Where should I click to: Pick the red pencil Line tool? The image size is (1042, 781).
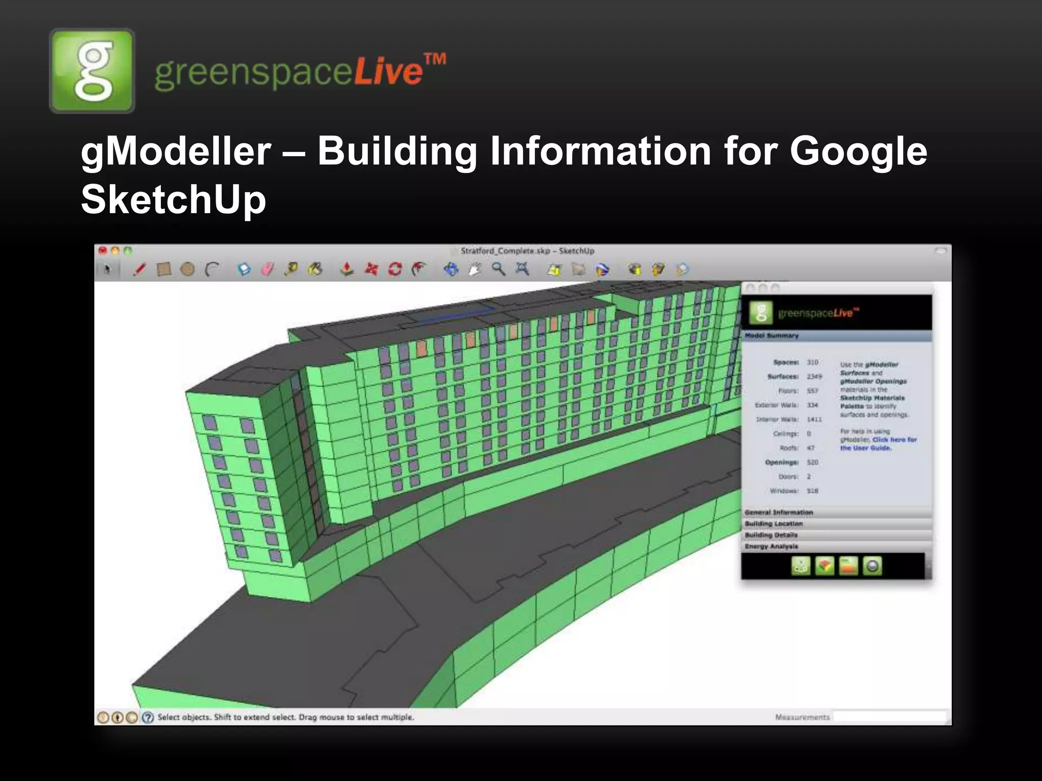139,269
